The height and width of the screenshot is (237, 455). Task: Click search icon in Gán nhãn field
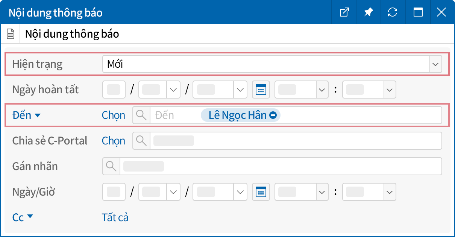[111, 166]
